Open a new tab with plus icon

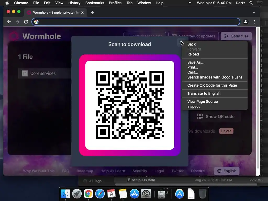[x=92, y=13]
